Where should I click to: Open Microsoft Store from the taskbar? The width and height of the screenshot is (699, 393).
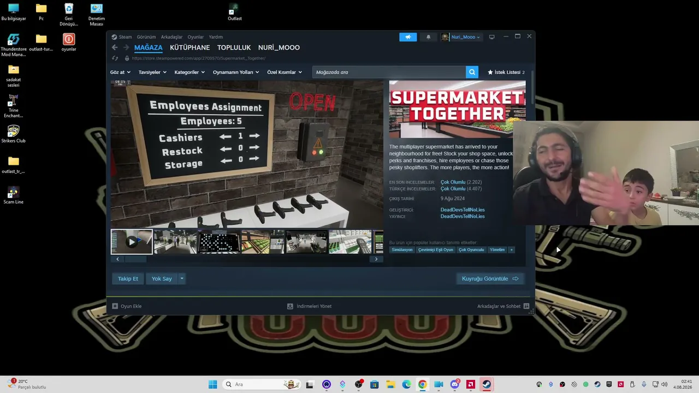(x=374, y=384)
